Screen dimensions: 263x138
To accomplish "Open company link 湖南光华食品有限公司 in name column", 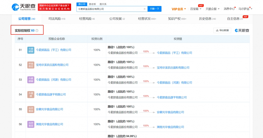I will (x=49, y=124).
